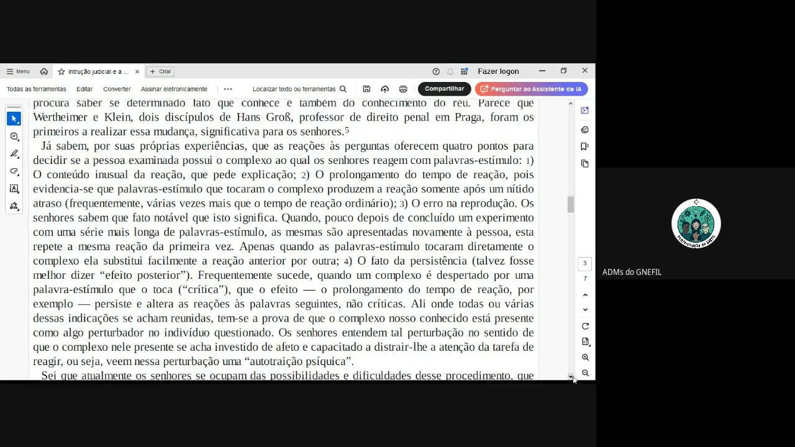Go to next page down chevron
795x447 pixels.
[585, 310]
